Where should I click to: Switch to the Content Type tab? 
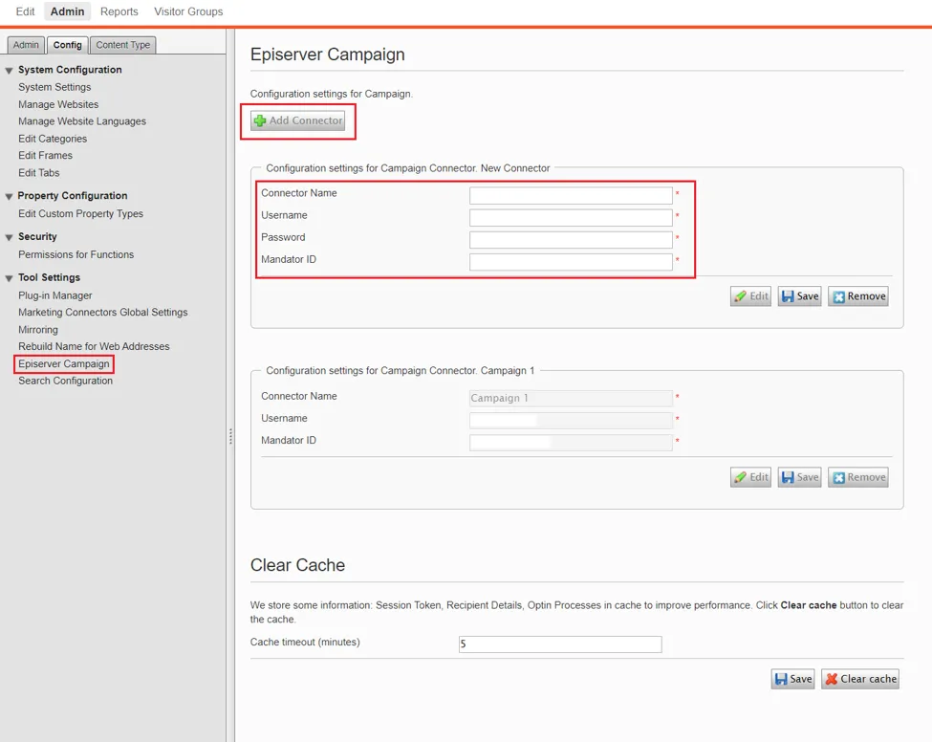[x=123, y=45]
